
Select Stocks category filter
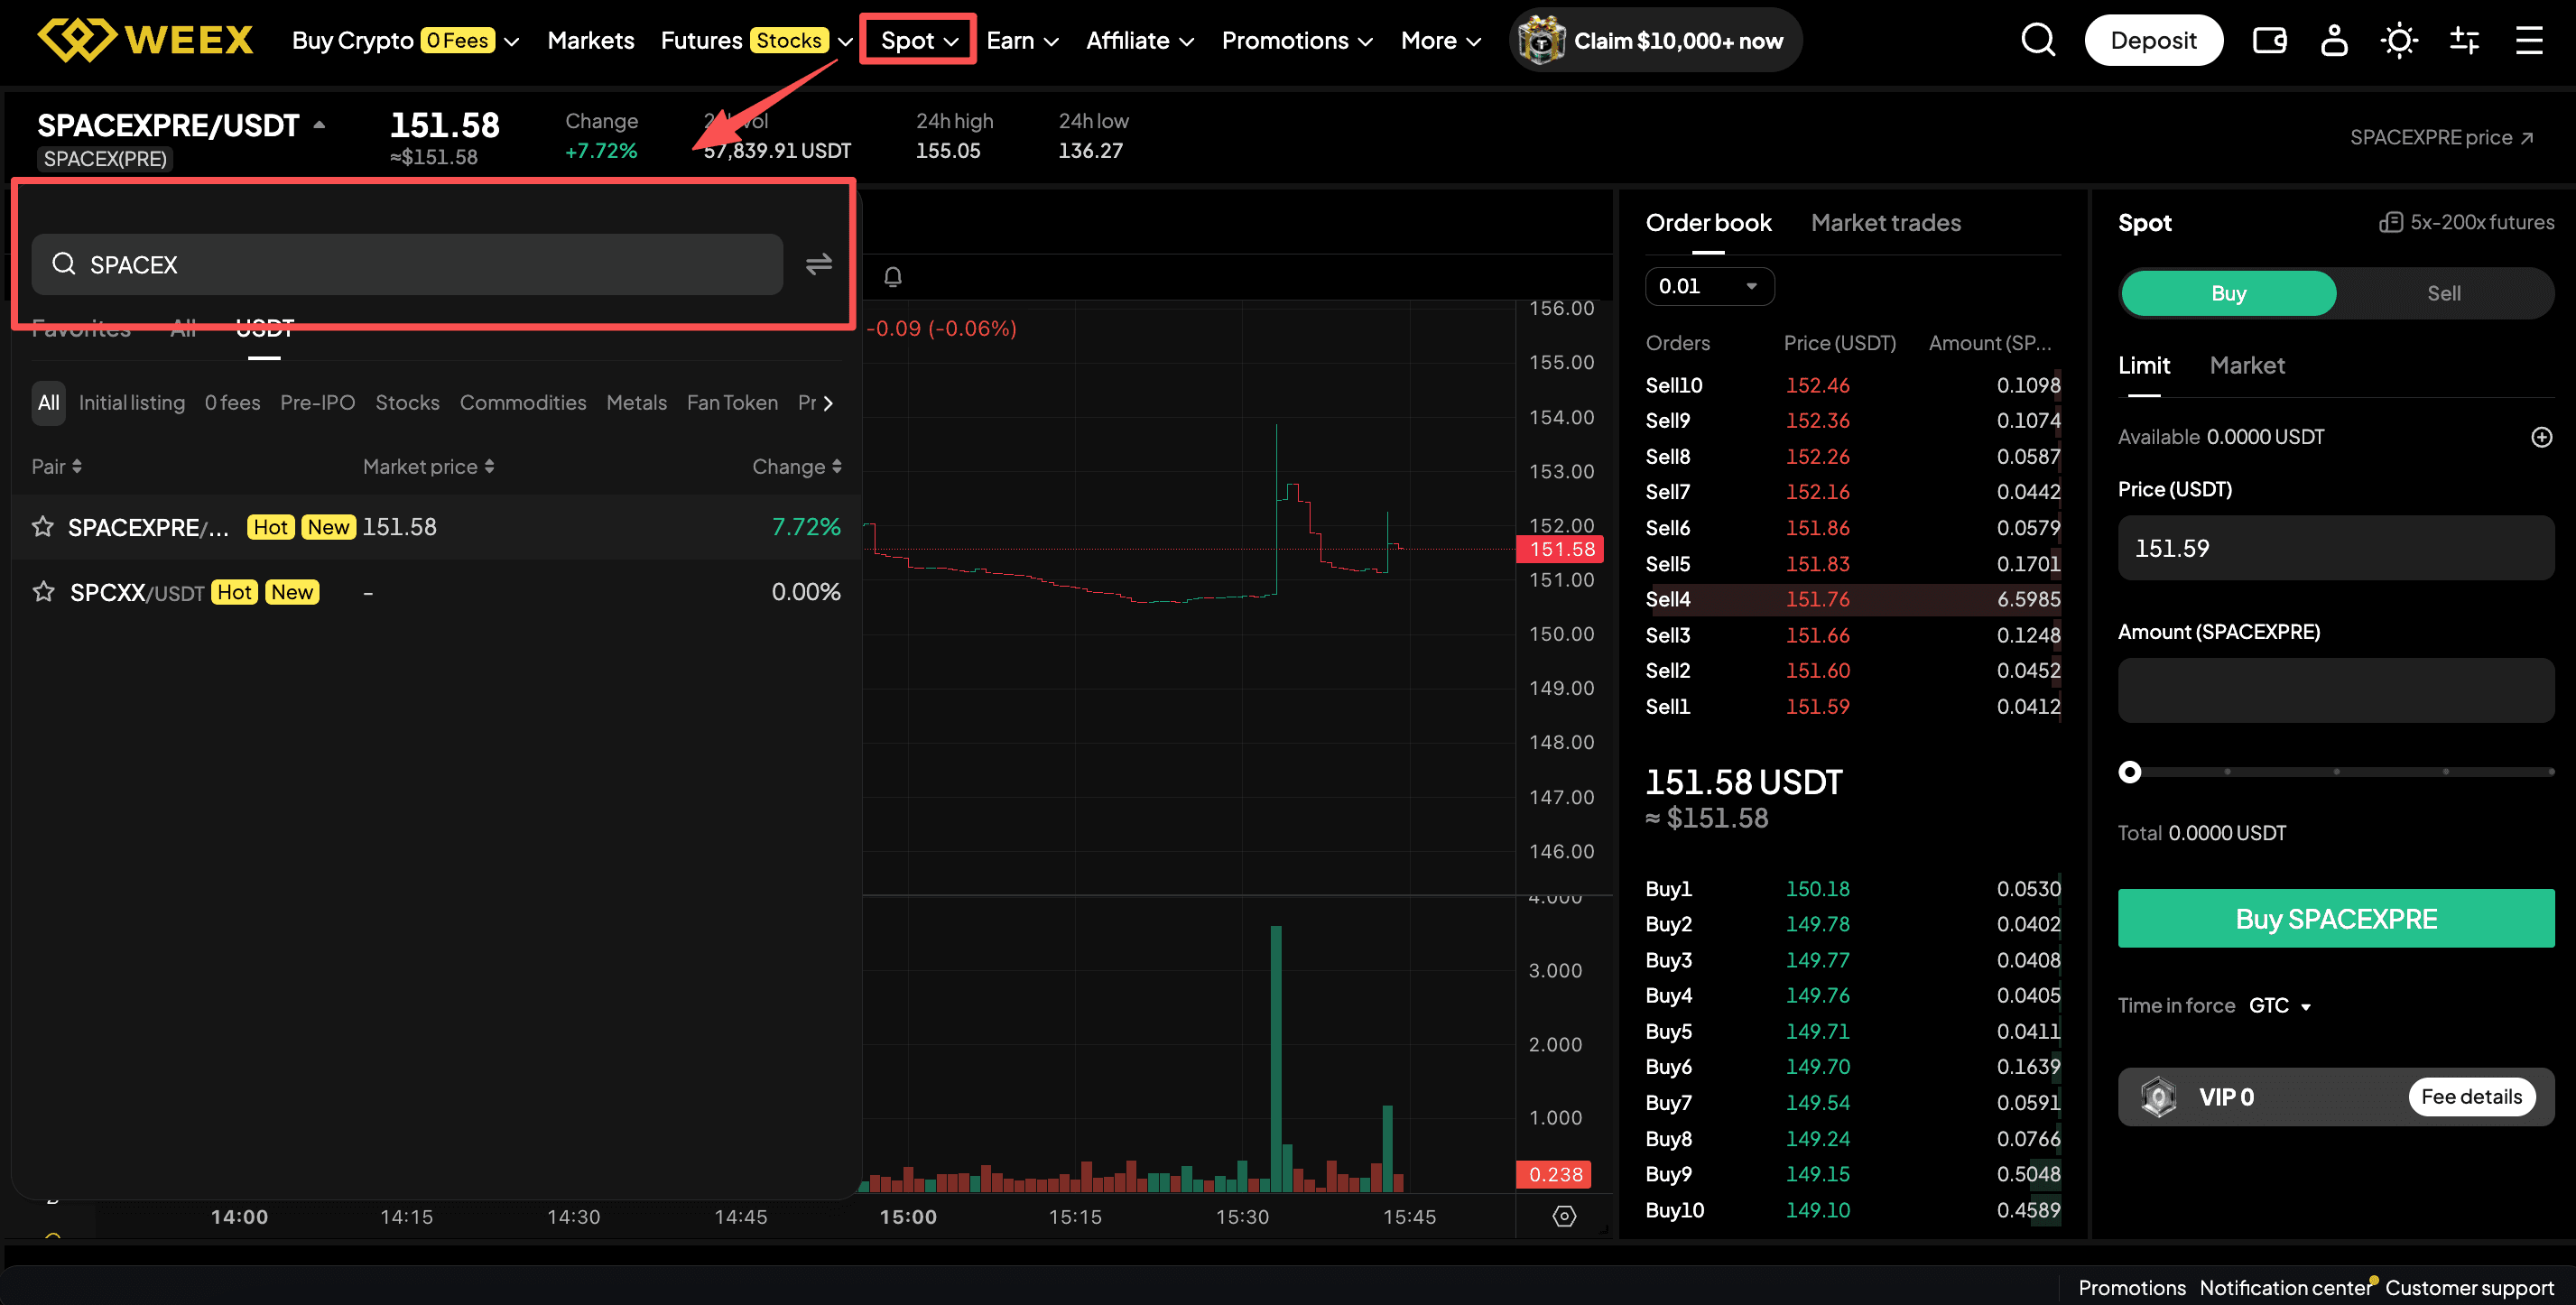coord(407,402)
